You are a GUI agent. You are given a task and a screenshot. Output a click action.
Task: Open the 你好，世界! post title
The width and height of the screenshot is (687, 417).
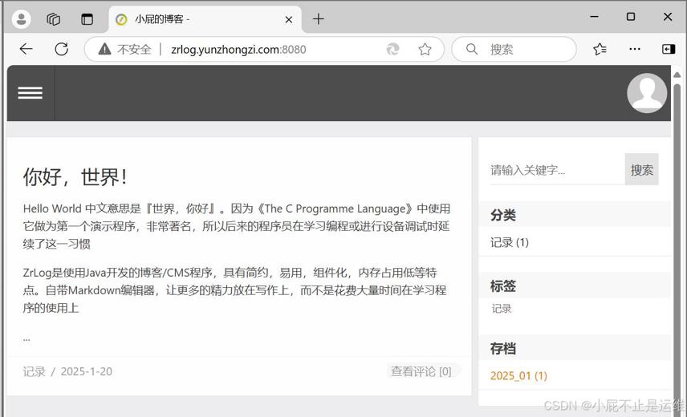(75, 177)
